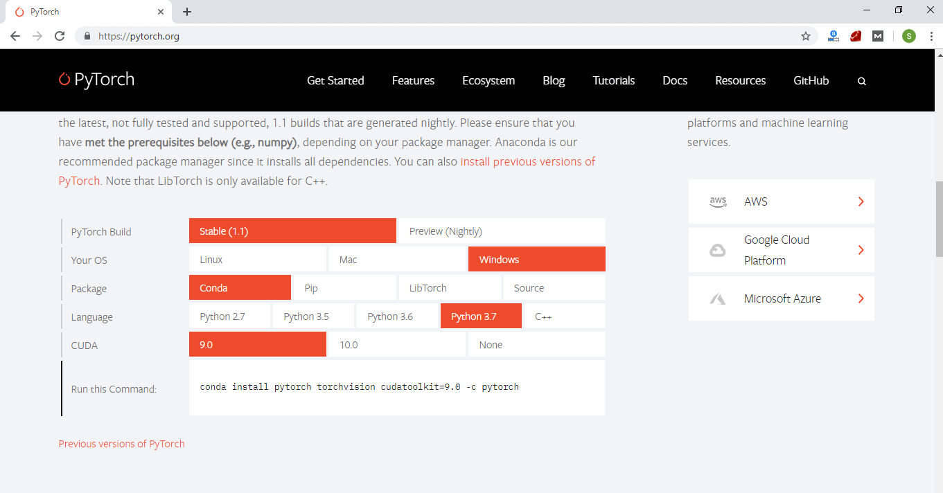This screenshot has width=943, height=493.
Task: Open Tutorials nav item
Action: pos(614,80)
